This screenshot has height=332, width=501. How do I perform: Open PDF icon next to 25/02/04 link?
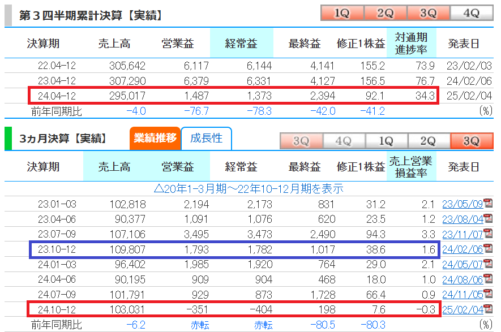click(488, 309)
